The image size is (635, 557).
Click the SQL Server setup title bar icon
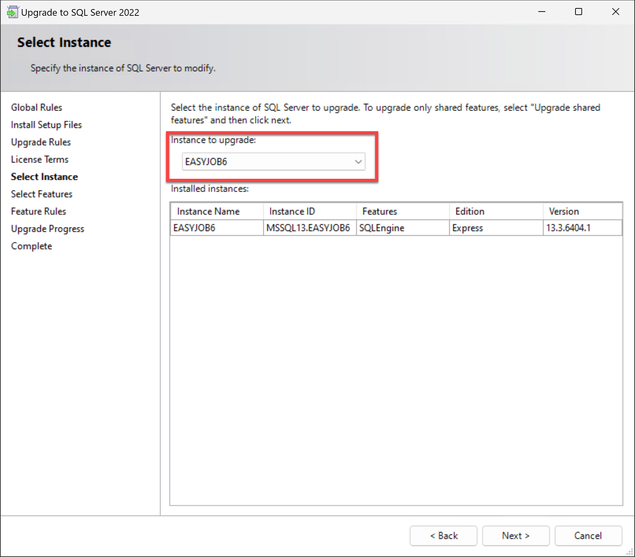pyautogui.click(x=12, y=12)
